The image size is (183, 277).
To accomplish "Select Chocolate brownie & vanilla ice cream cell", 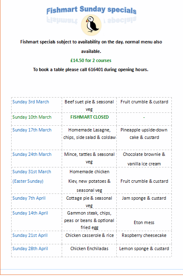I will [x=144, y=159].
